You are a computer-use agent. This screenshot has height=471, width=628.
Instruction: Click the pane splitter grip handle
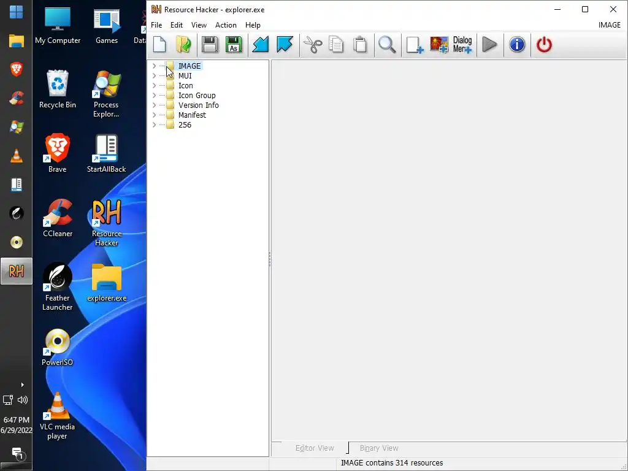pyautogui.click(x=270, y=259)
